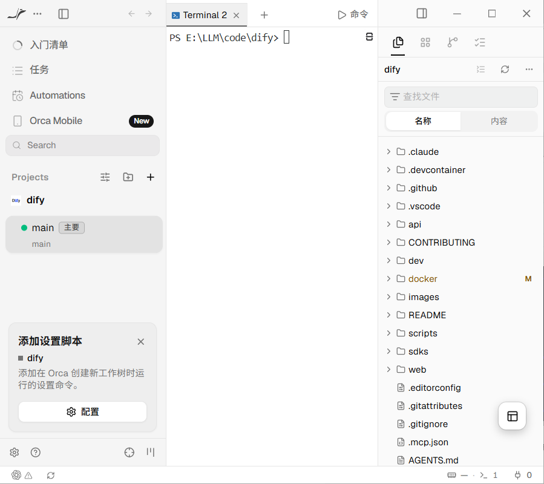Click the add folder icon in Projects
The width and height of the screenshot is (544, 484).
[x=128, y=177]
